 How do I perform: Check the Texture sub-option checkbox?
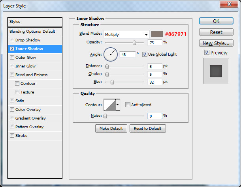click(x=17, y=92)
